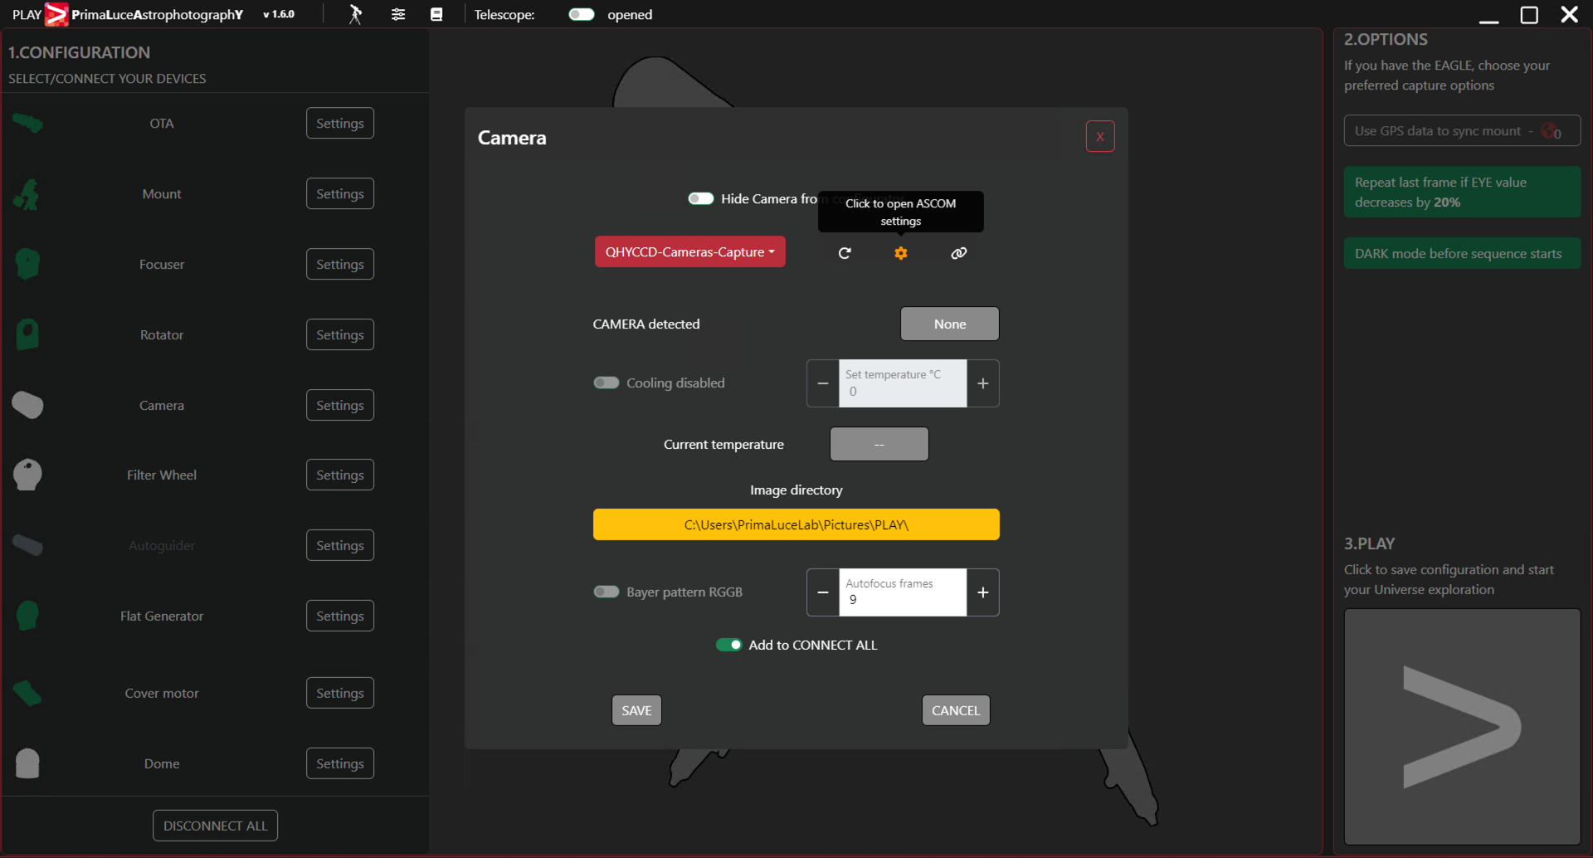Open Dome Settings

340,763
